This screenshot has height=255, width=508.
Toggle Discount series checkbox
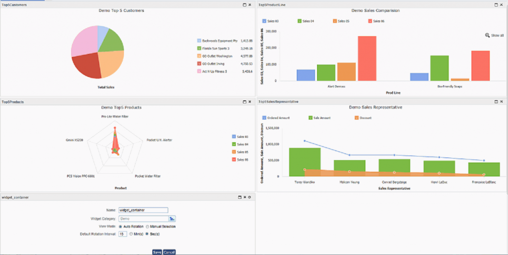(357, 118)
